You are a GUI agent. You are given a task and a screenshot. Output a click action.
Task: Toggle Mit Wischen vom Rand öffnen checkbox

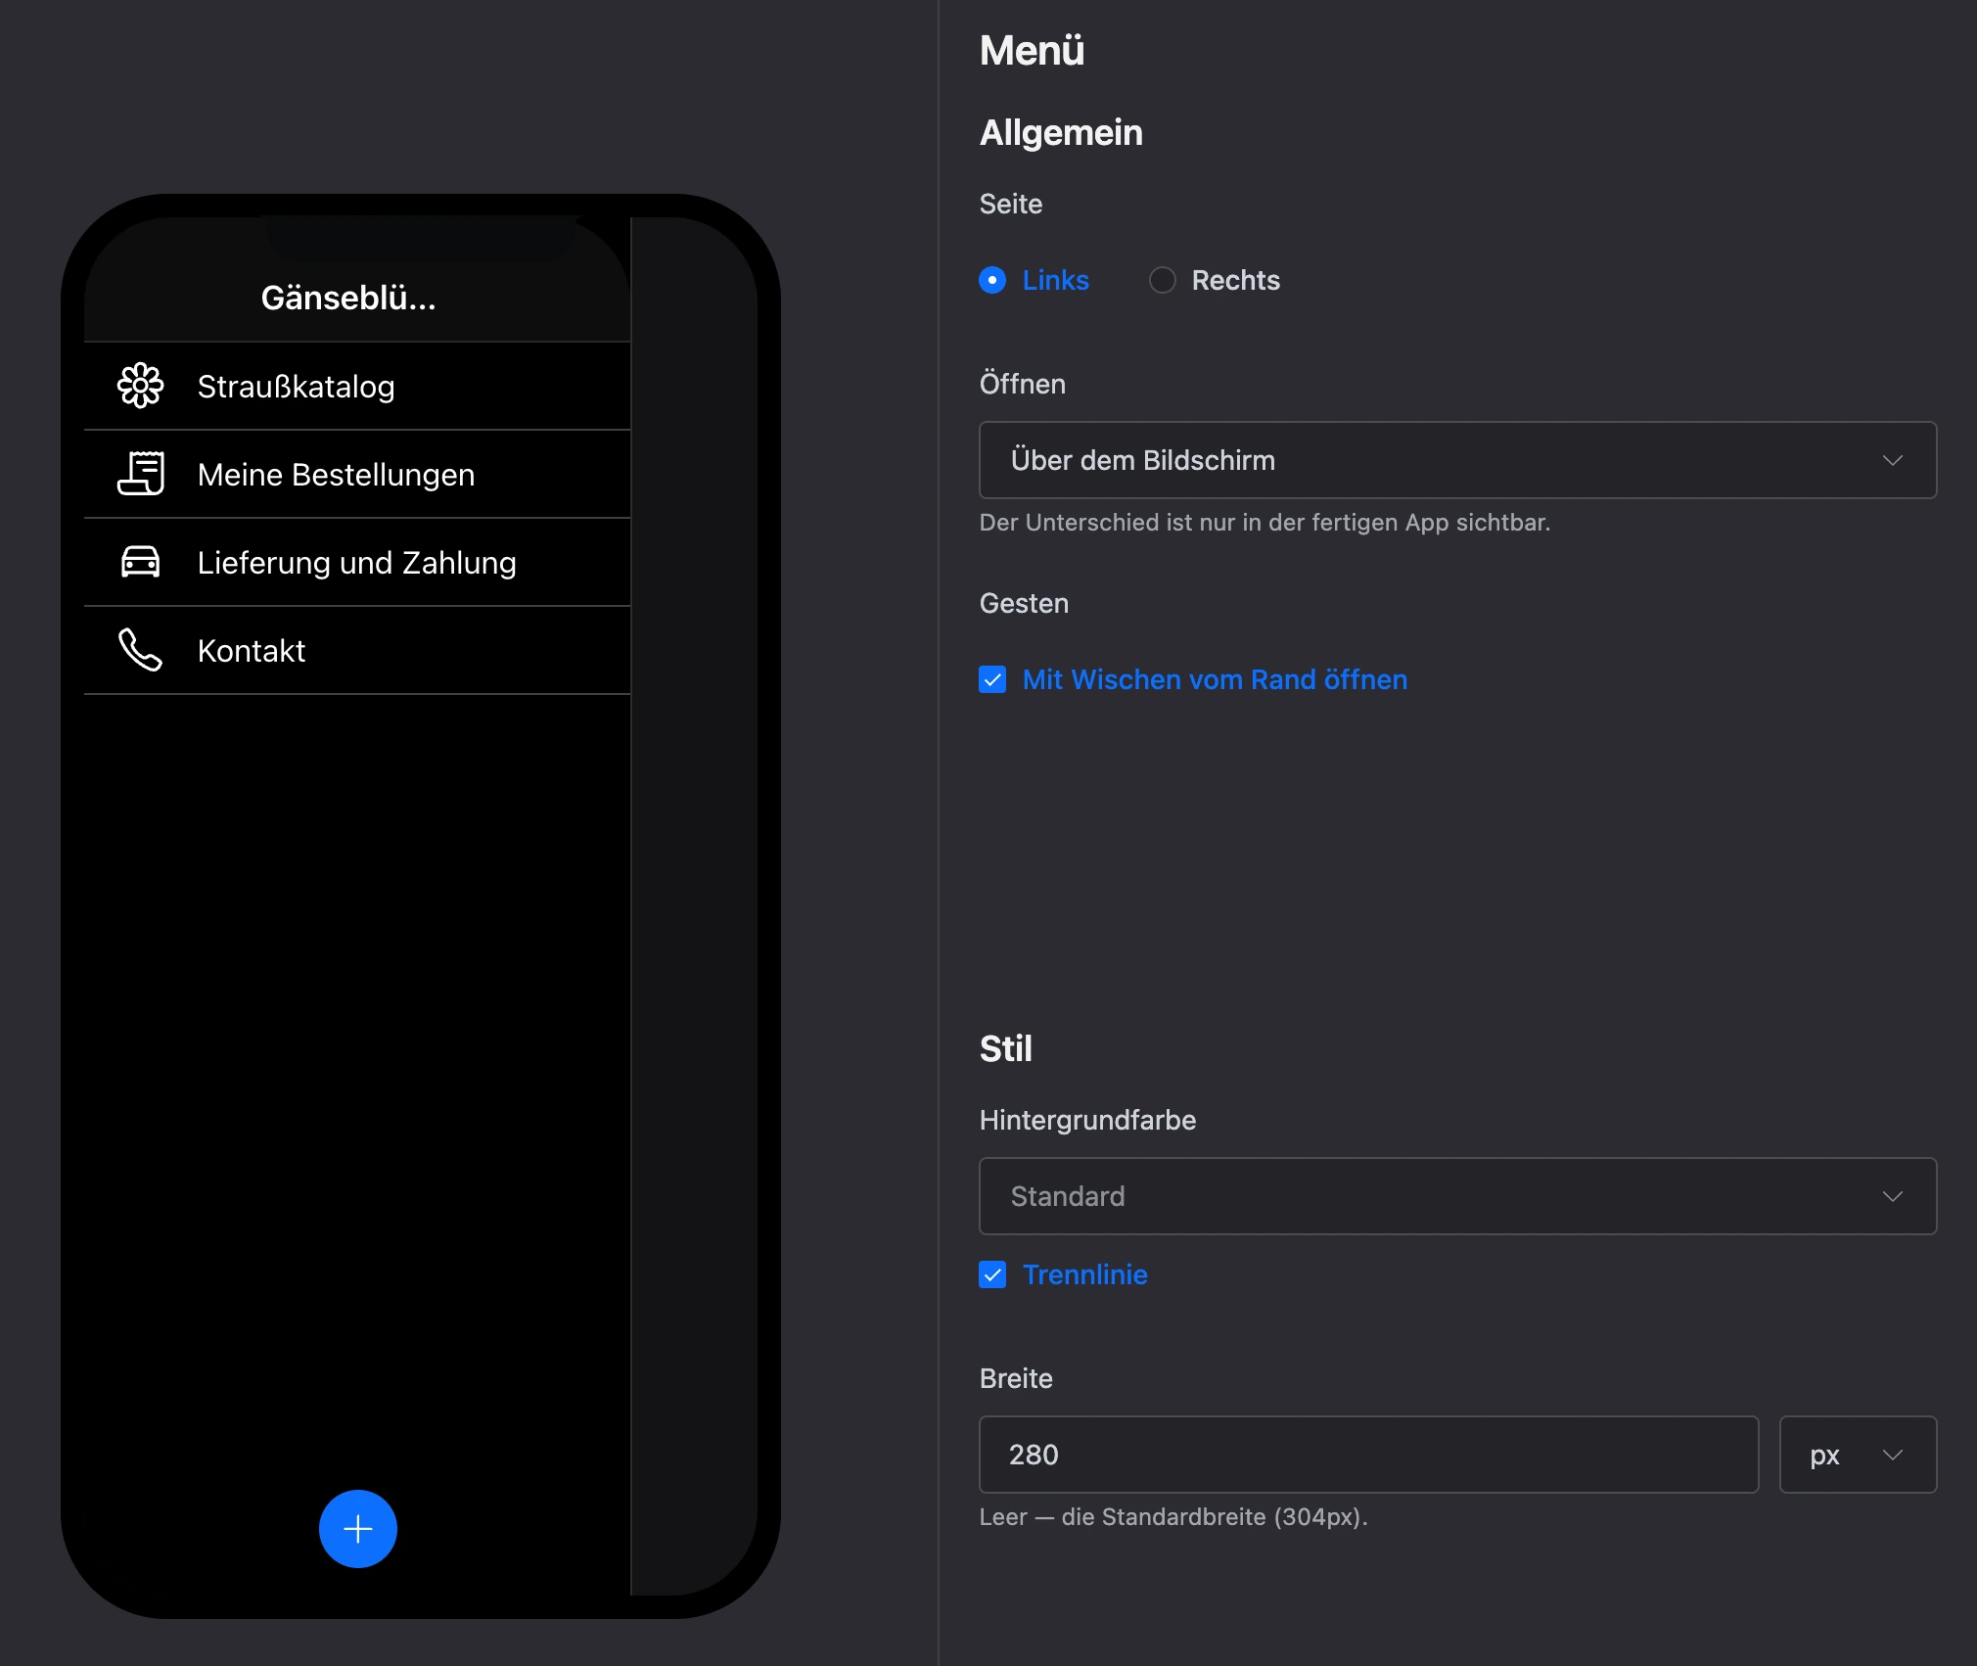coord(992,679)
